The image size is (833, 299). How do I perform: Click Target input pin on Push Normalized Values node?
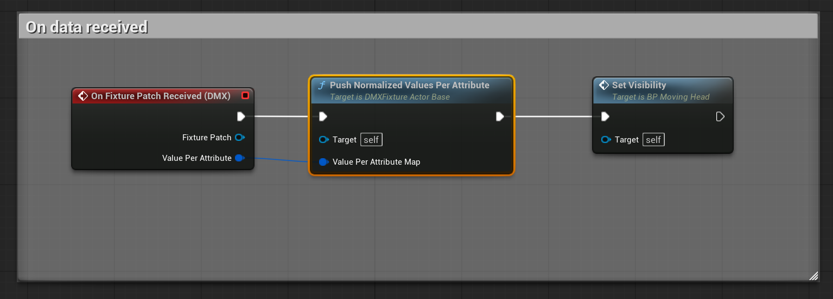324,140
